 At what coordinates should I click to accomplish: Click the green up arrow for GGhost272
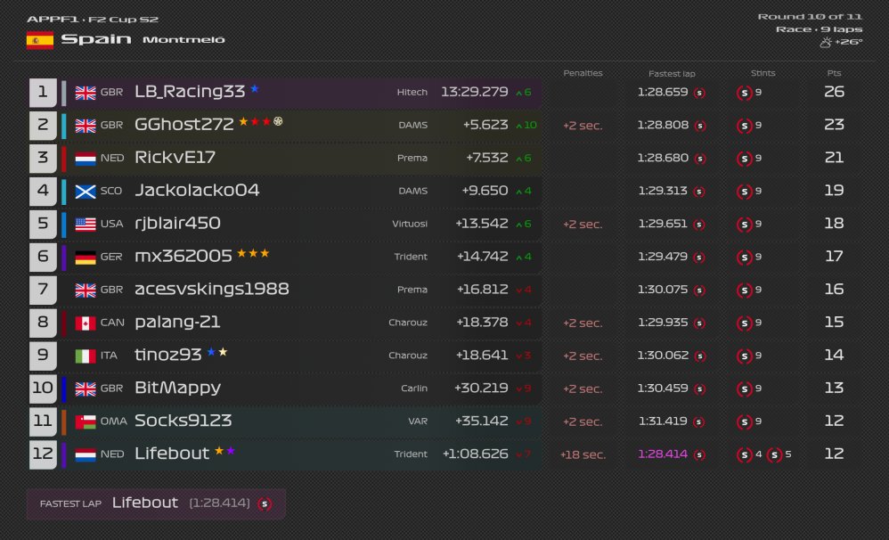(x=518, y=126)
